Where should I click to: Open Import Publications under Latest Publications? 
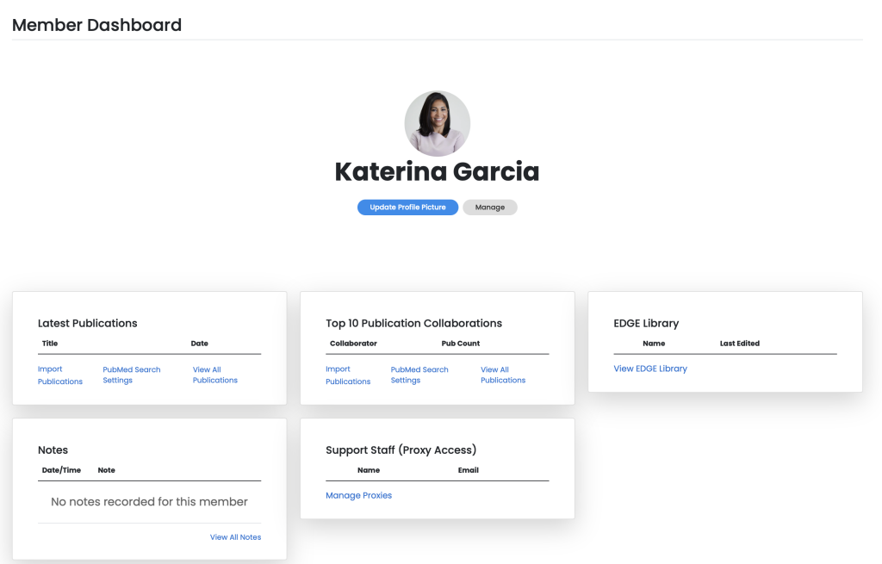click(59, 375)
